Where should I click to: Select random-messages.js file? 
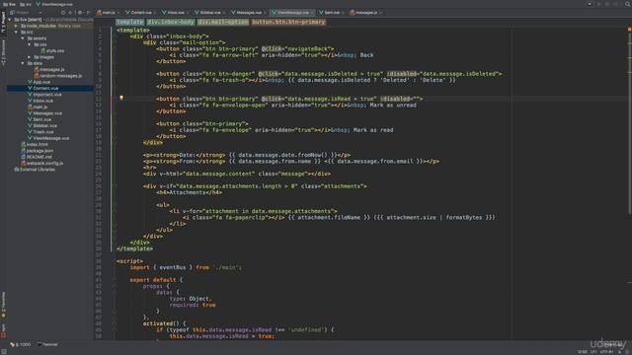click(x=58, y=76)
